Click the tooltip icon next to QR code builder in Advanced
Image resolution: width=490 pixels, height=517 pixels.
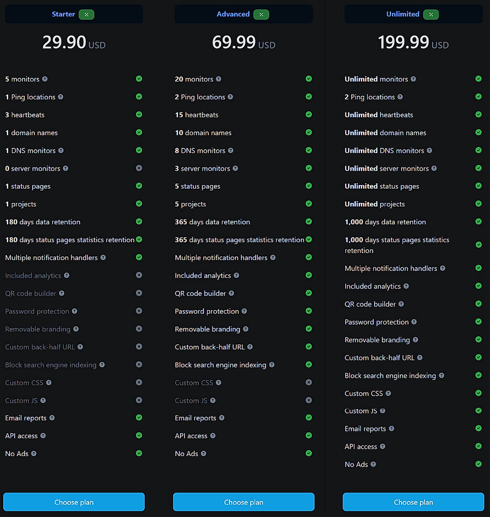pyautogui.click(x=232, y=293)
